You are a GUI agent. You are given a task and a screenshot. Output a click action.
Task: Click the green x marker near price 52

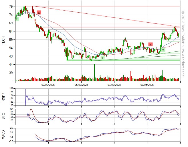163,50
